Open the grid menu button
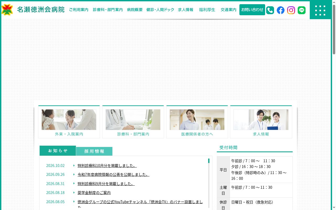Viewport: 336px width, 210px height. pos(320,10)
